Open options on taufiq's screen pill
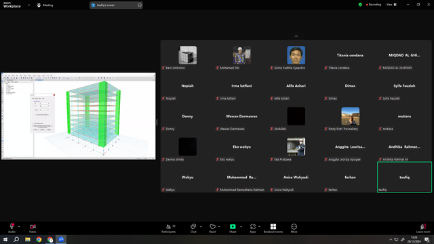This screenshot has width=434, height=244. pos(140,5)
